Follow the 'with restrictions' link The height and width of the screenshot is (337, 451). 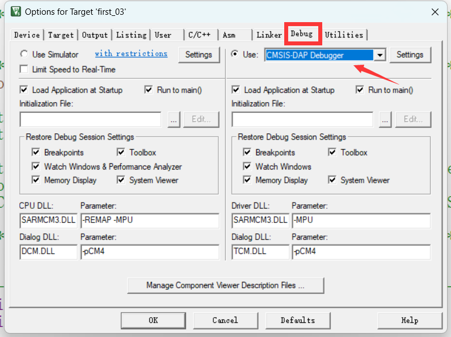pos(131,54)
